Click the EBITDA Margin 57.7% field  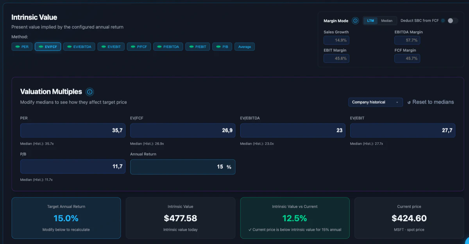pyautogui.click(x=407, y=40)
